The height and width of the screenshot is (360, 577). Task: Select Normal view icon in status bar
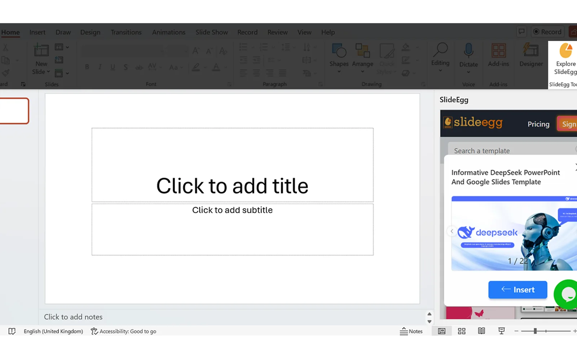pos(442,331)
